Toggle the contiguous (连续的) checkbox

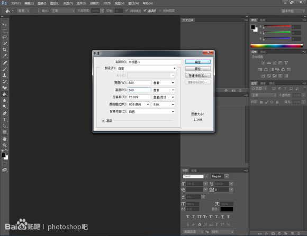(x=145, y=11)
